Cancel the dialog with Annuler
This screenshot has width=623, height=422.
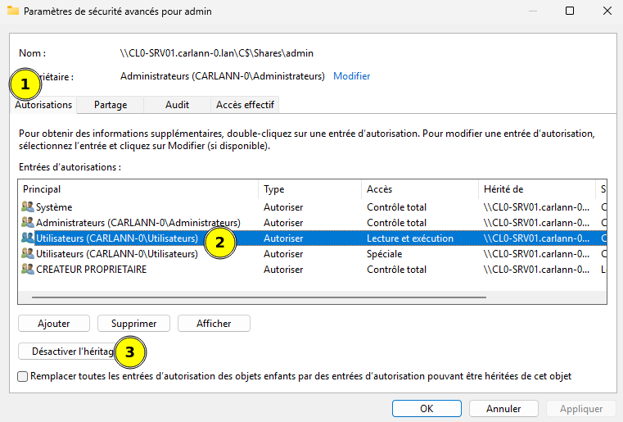click(x=503, y=408)
